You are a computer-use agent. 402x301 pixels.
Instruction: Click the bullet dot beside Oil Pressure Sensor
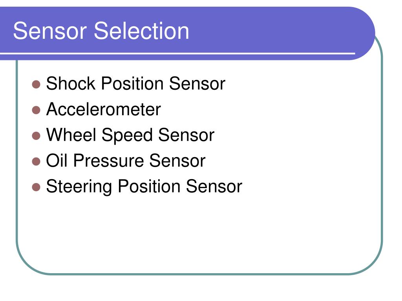(x=36, y=161)
